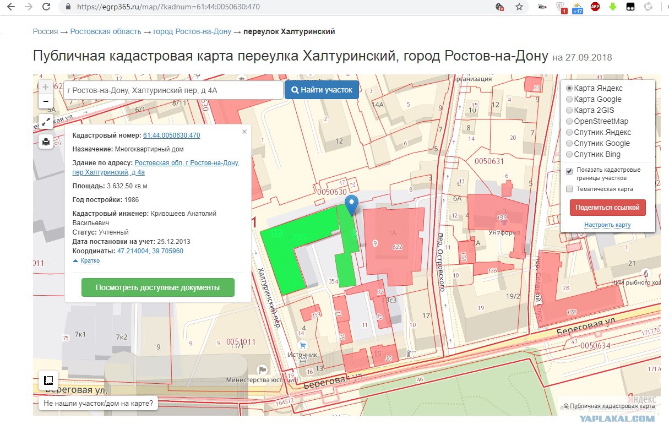Click Министерства юстиции flag map icon
Viewport: 669px width, 435px height.
(263, 369)
